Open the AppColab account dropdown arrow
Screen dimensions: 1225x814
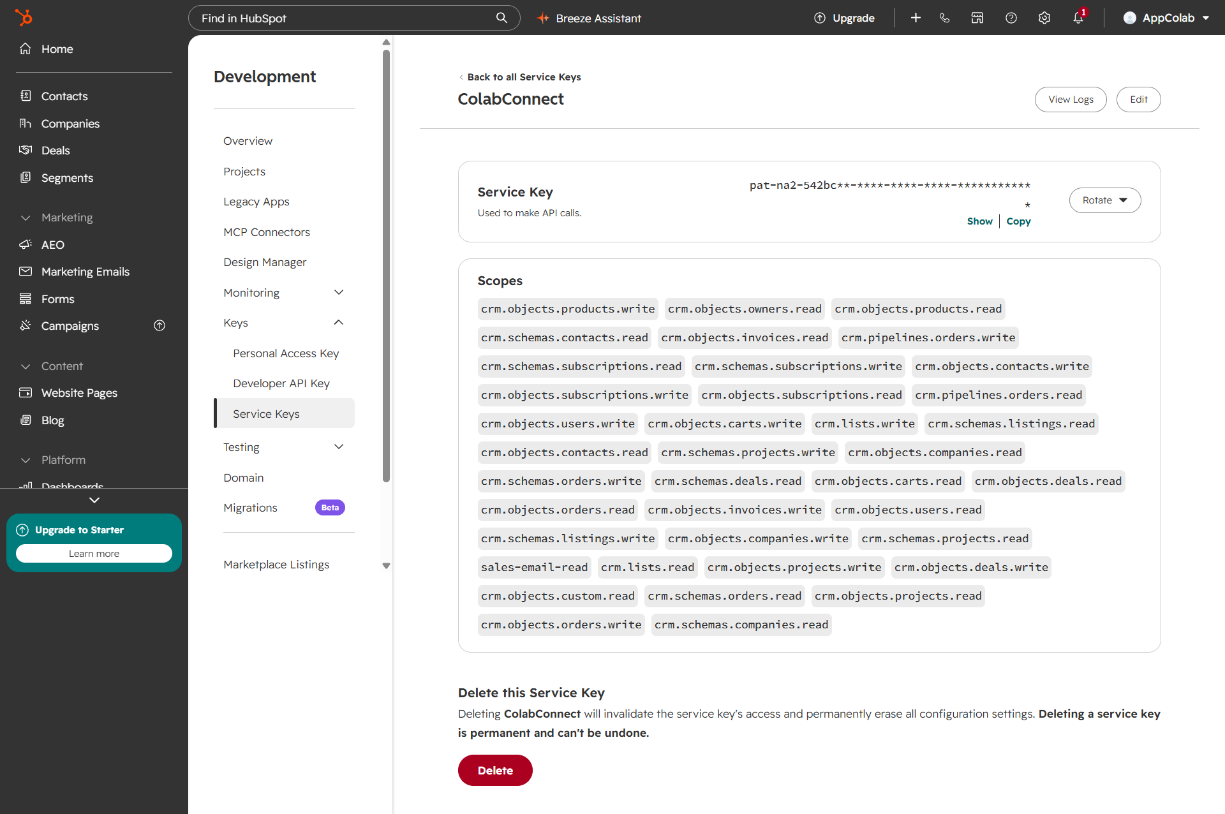pos(1206,18)
